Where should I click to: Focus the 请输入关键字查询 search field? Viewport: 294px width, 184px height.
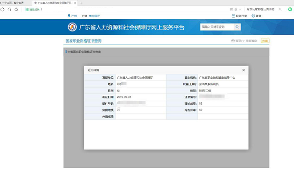(x=217, y=27)
